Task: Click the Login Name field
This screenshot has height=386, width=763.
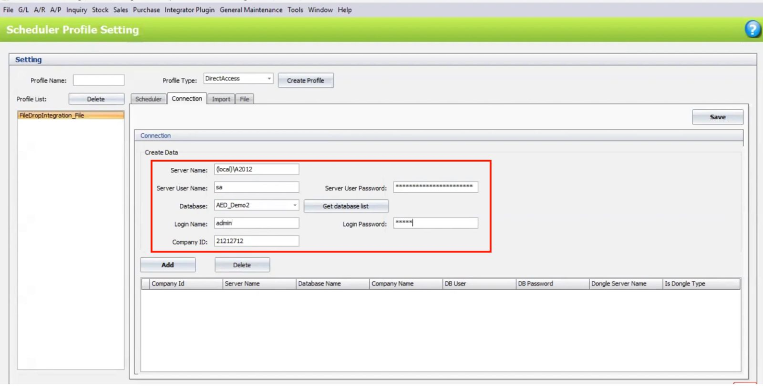Action: tap(256, 223)
